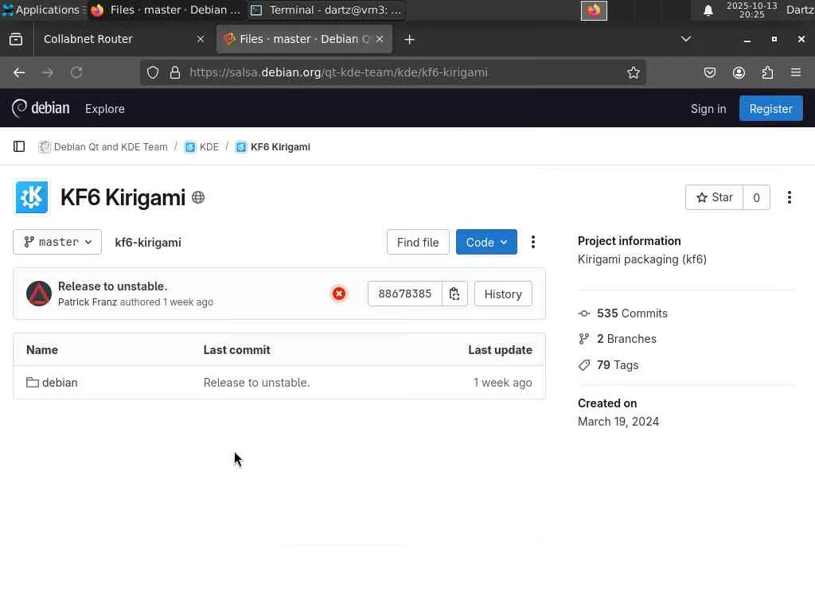This screenshot has height=611, width=815.
Task: Open the Applications menu in panel
Action: 43,10
